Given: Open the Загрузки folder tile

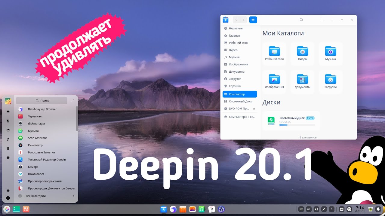Looking at the screenshot, I should point(330,82).
